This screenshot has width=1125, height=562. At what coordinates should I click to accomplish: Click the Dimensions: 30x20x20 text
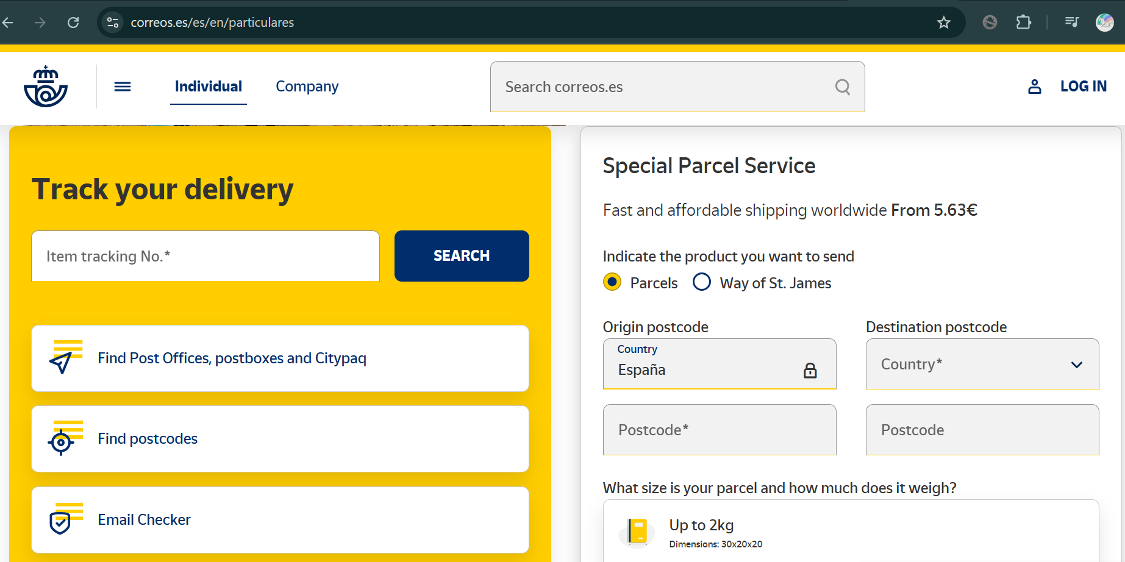click(716, 544)
